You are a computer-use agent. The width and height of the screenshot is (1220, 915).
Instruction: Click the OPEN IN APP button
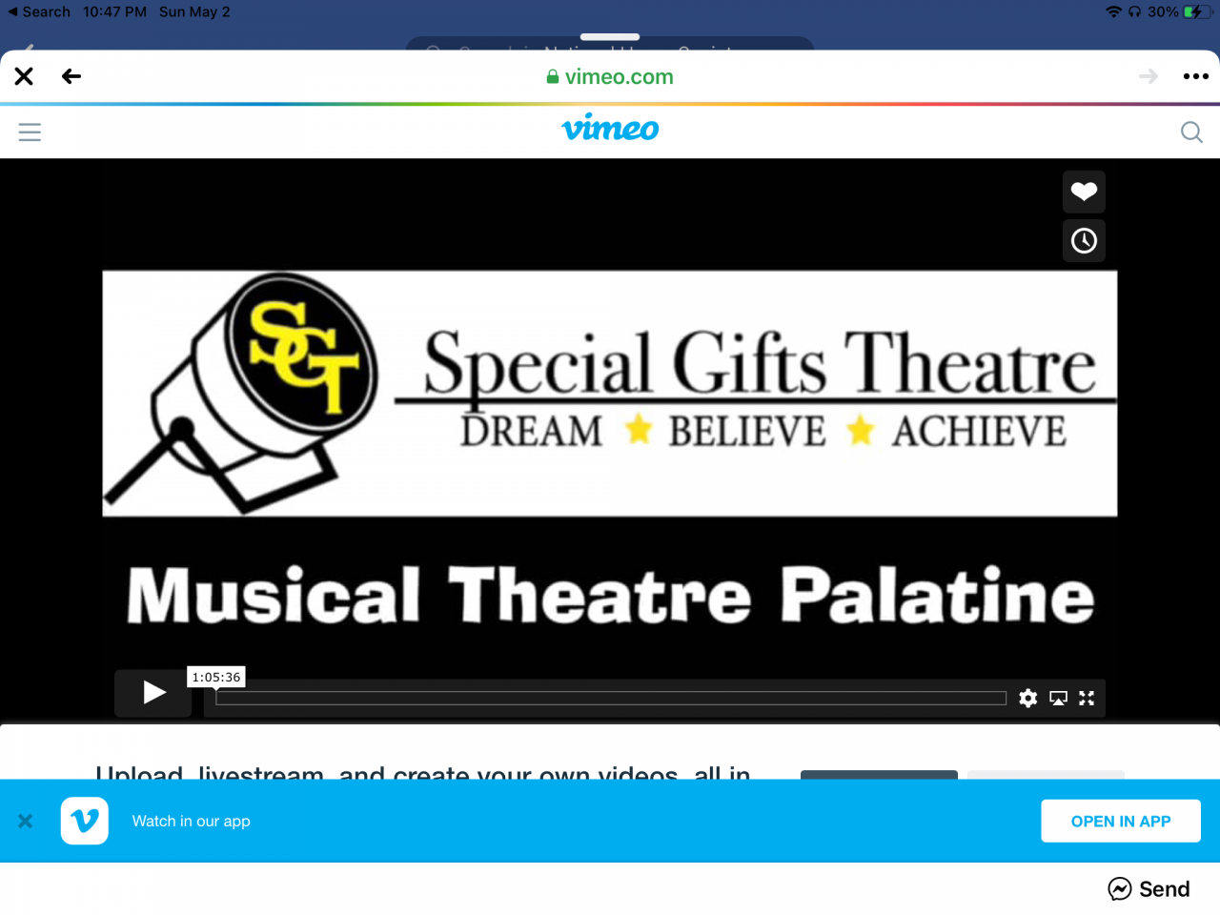1121,821
